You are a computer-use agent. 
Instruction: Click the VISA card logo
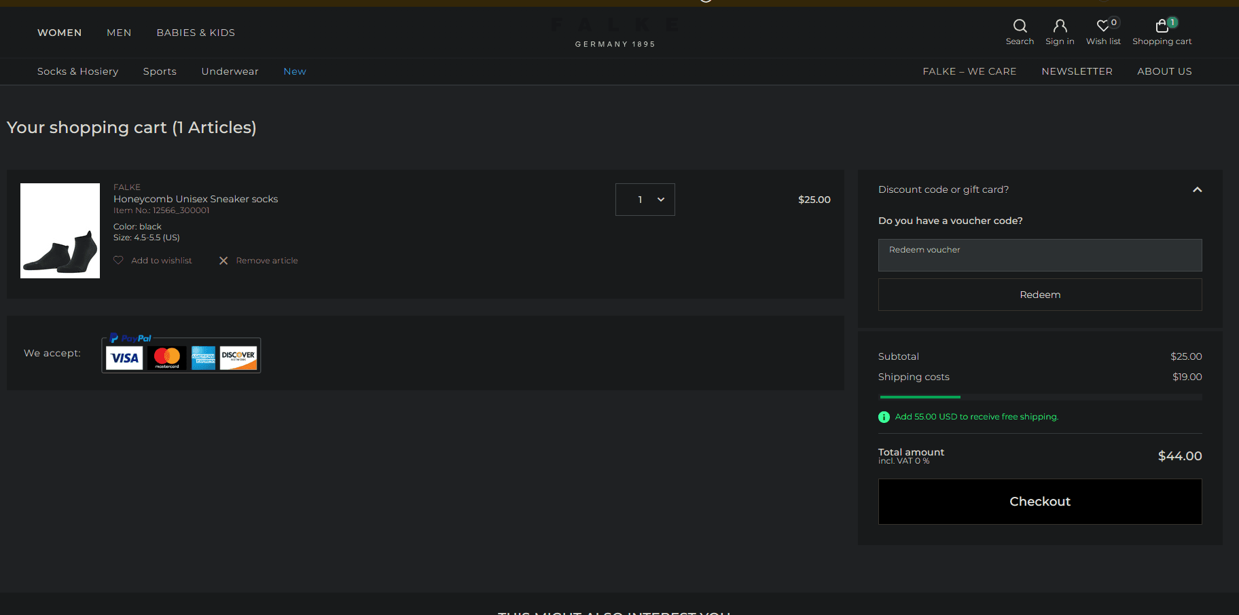click(x=124, y=358)
